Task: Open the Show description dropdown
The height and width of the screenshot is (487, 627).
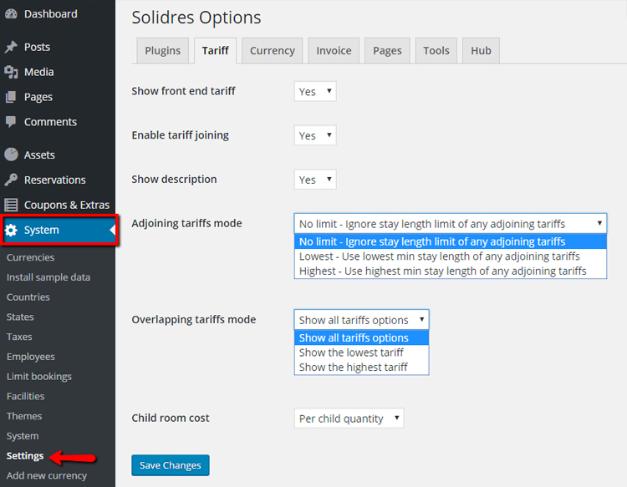Action: (x=315, y=180)
